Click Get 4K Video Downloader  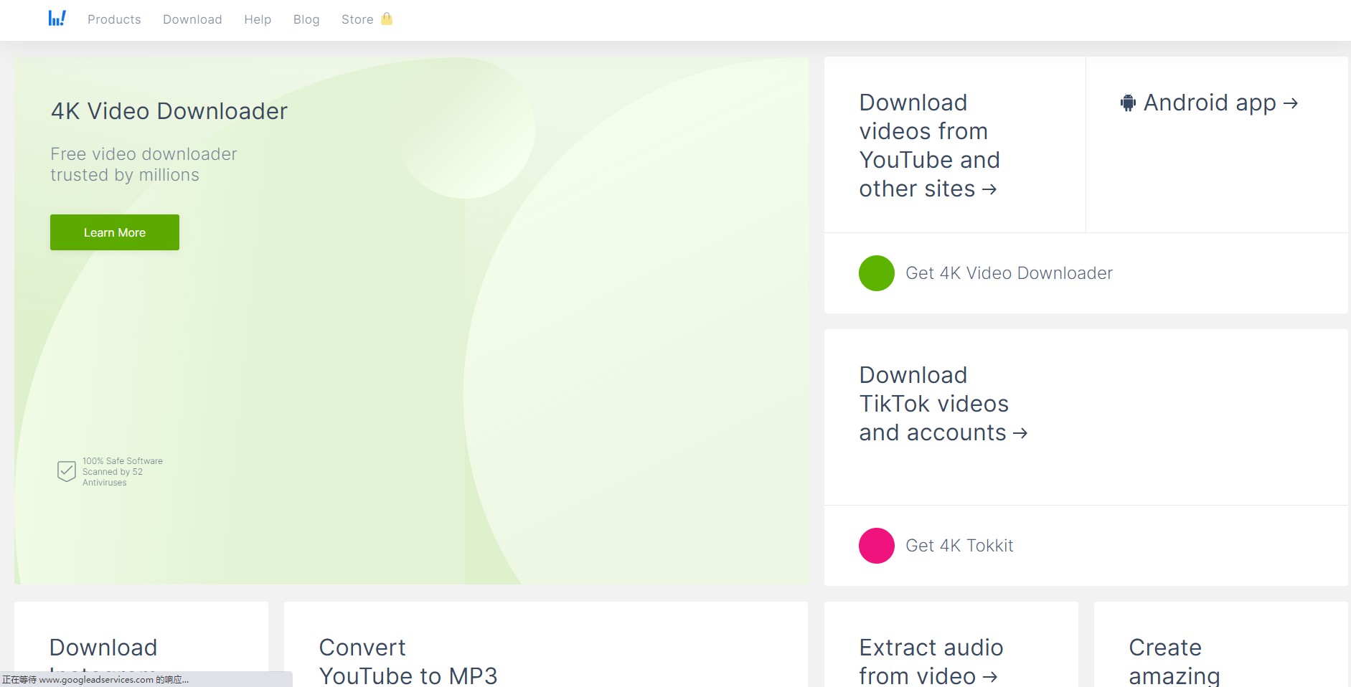(1009, 273)
